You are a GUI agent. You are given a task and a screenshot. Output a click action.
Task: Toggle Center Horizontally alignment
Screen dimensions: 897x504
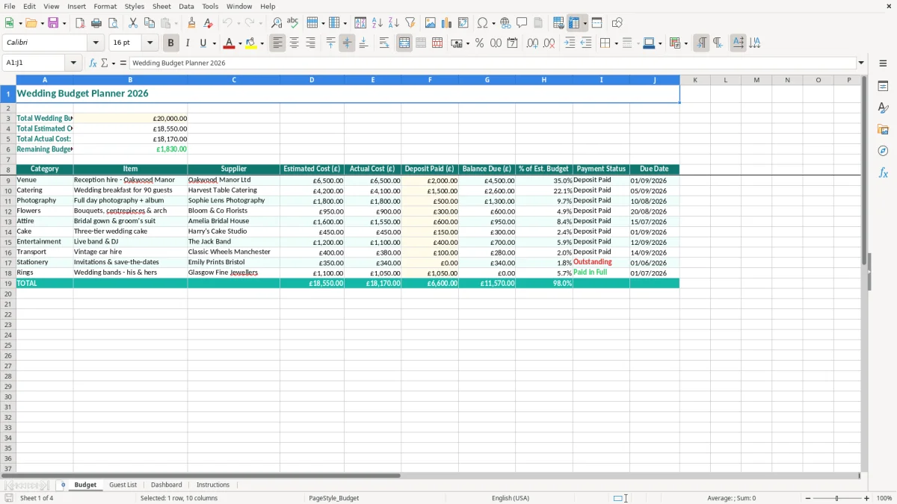294,43
